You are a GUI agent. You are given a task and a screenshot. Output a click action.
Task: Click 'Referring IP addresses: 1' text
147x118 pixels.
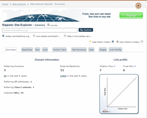(x=18, y=82)
